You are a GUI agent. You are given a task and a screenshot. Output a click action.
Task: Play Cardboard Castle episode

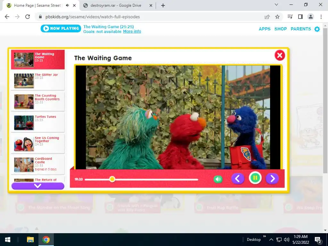click(38, 165)
